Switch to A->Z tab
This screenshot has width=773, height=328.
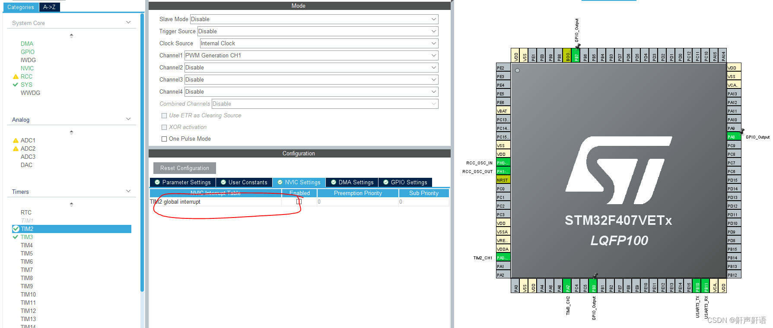click(49, 7)
